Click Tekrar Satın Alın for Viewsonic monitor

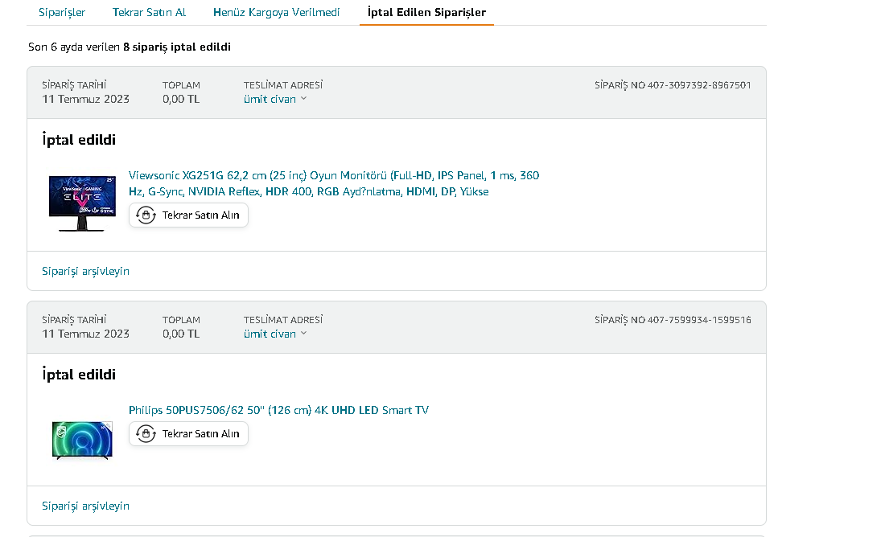189,215
